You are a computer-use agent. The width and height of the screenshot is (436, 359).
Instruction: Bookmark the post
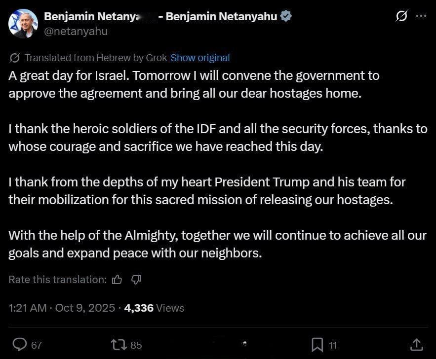(317, 344)
